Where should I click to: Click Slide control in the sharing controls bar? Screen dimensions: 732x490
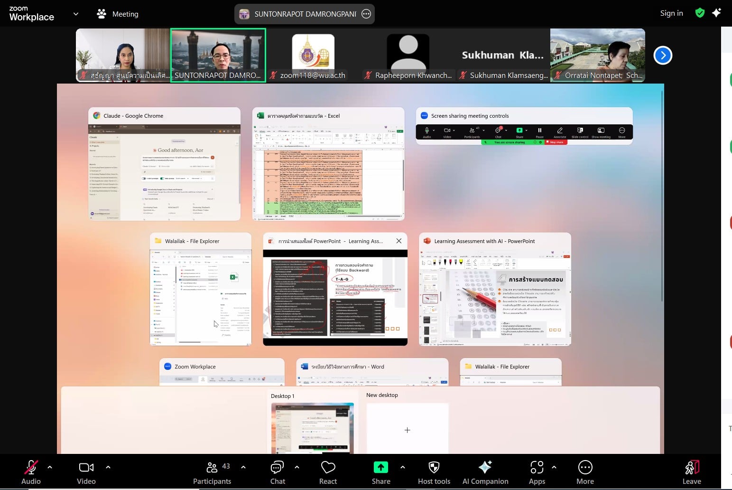click(x=580, y=132)
